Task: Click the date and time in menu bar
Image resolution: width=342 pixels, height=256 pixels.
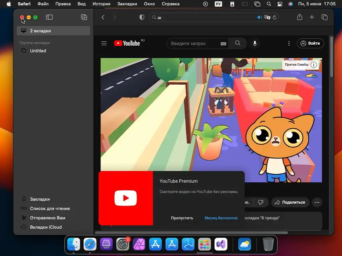Action: (317, 4)
